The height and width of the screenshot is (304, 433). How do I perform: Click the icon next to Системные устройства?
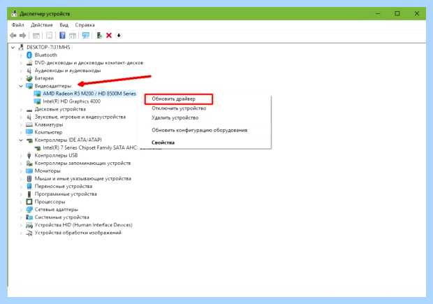(29, 217)
